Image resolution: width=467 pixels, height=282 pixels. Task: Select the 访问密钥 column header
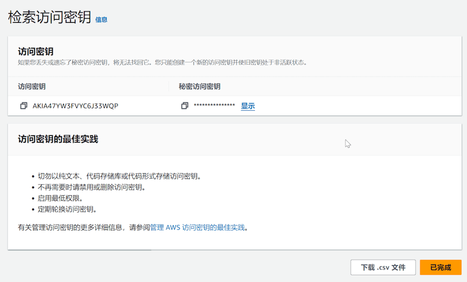32,86
